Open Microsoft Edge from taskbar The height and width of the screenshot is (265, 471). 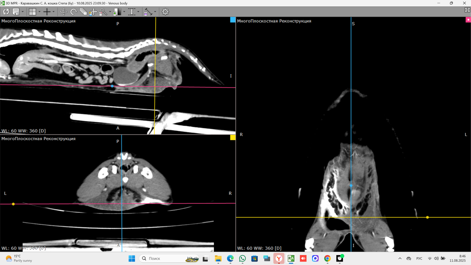230,258
